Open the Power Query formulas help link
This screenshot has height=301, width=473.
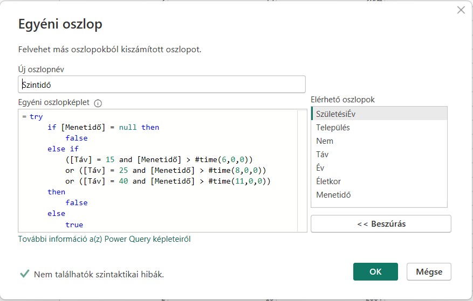click(105, 239)
